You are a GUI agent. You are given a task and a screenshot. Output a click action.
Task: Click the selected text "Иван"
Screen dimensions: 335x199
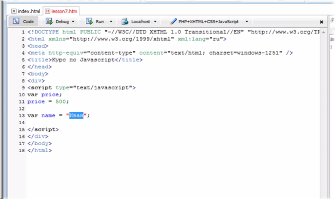[76, 115]
